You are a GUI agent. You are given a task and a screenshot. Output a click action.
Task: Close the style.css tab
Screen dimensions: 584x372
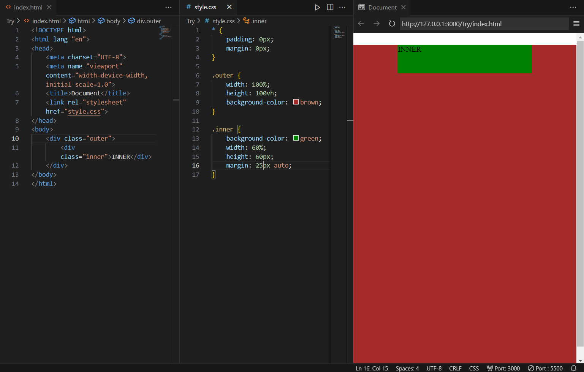coord(229,7)
